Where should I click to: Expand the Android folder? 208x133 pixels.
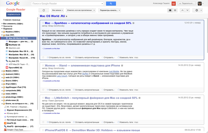[2, 74]
